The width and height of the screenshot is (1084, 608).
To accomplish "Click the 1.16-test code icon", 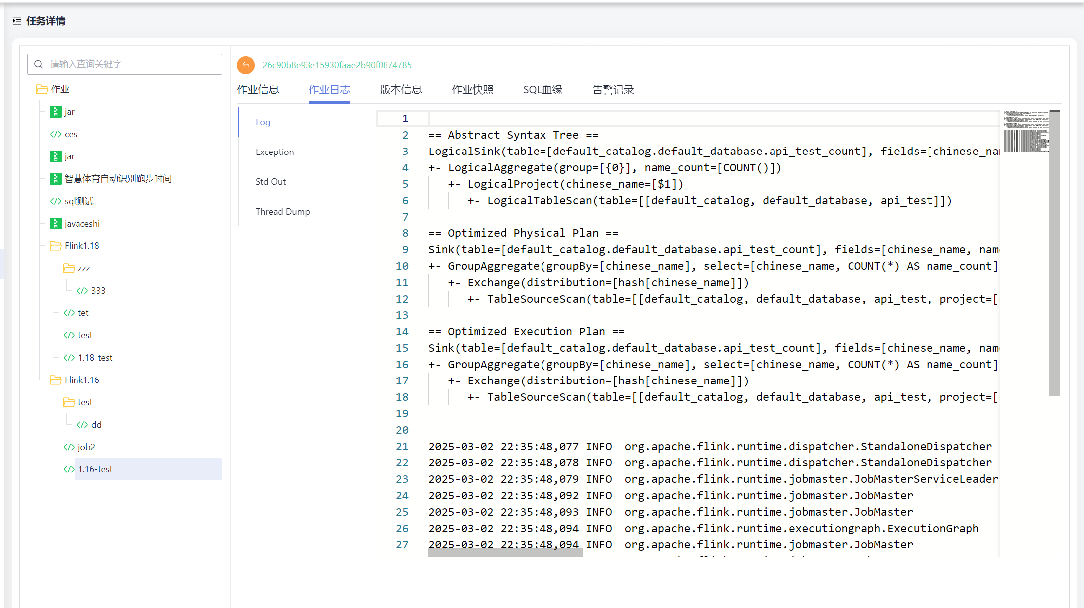I will [69, 469].
